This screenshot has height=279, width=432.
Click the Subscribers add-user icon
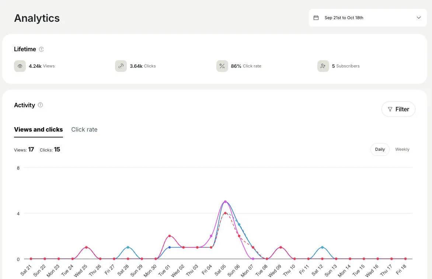[x=323, y=66]
